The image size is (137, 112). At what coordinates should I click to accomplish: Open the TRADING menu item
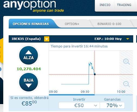[124, 5]
